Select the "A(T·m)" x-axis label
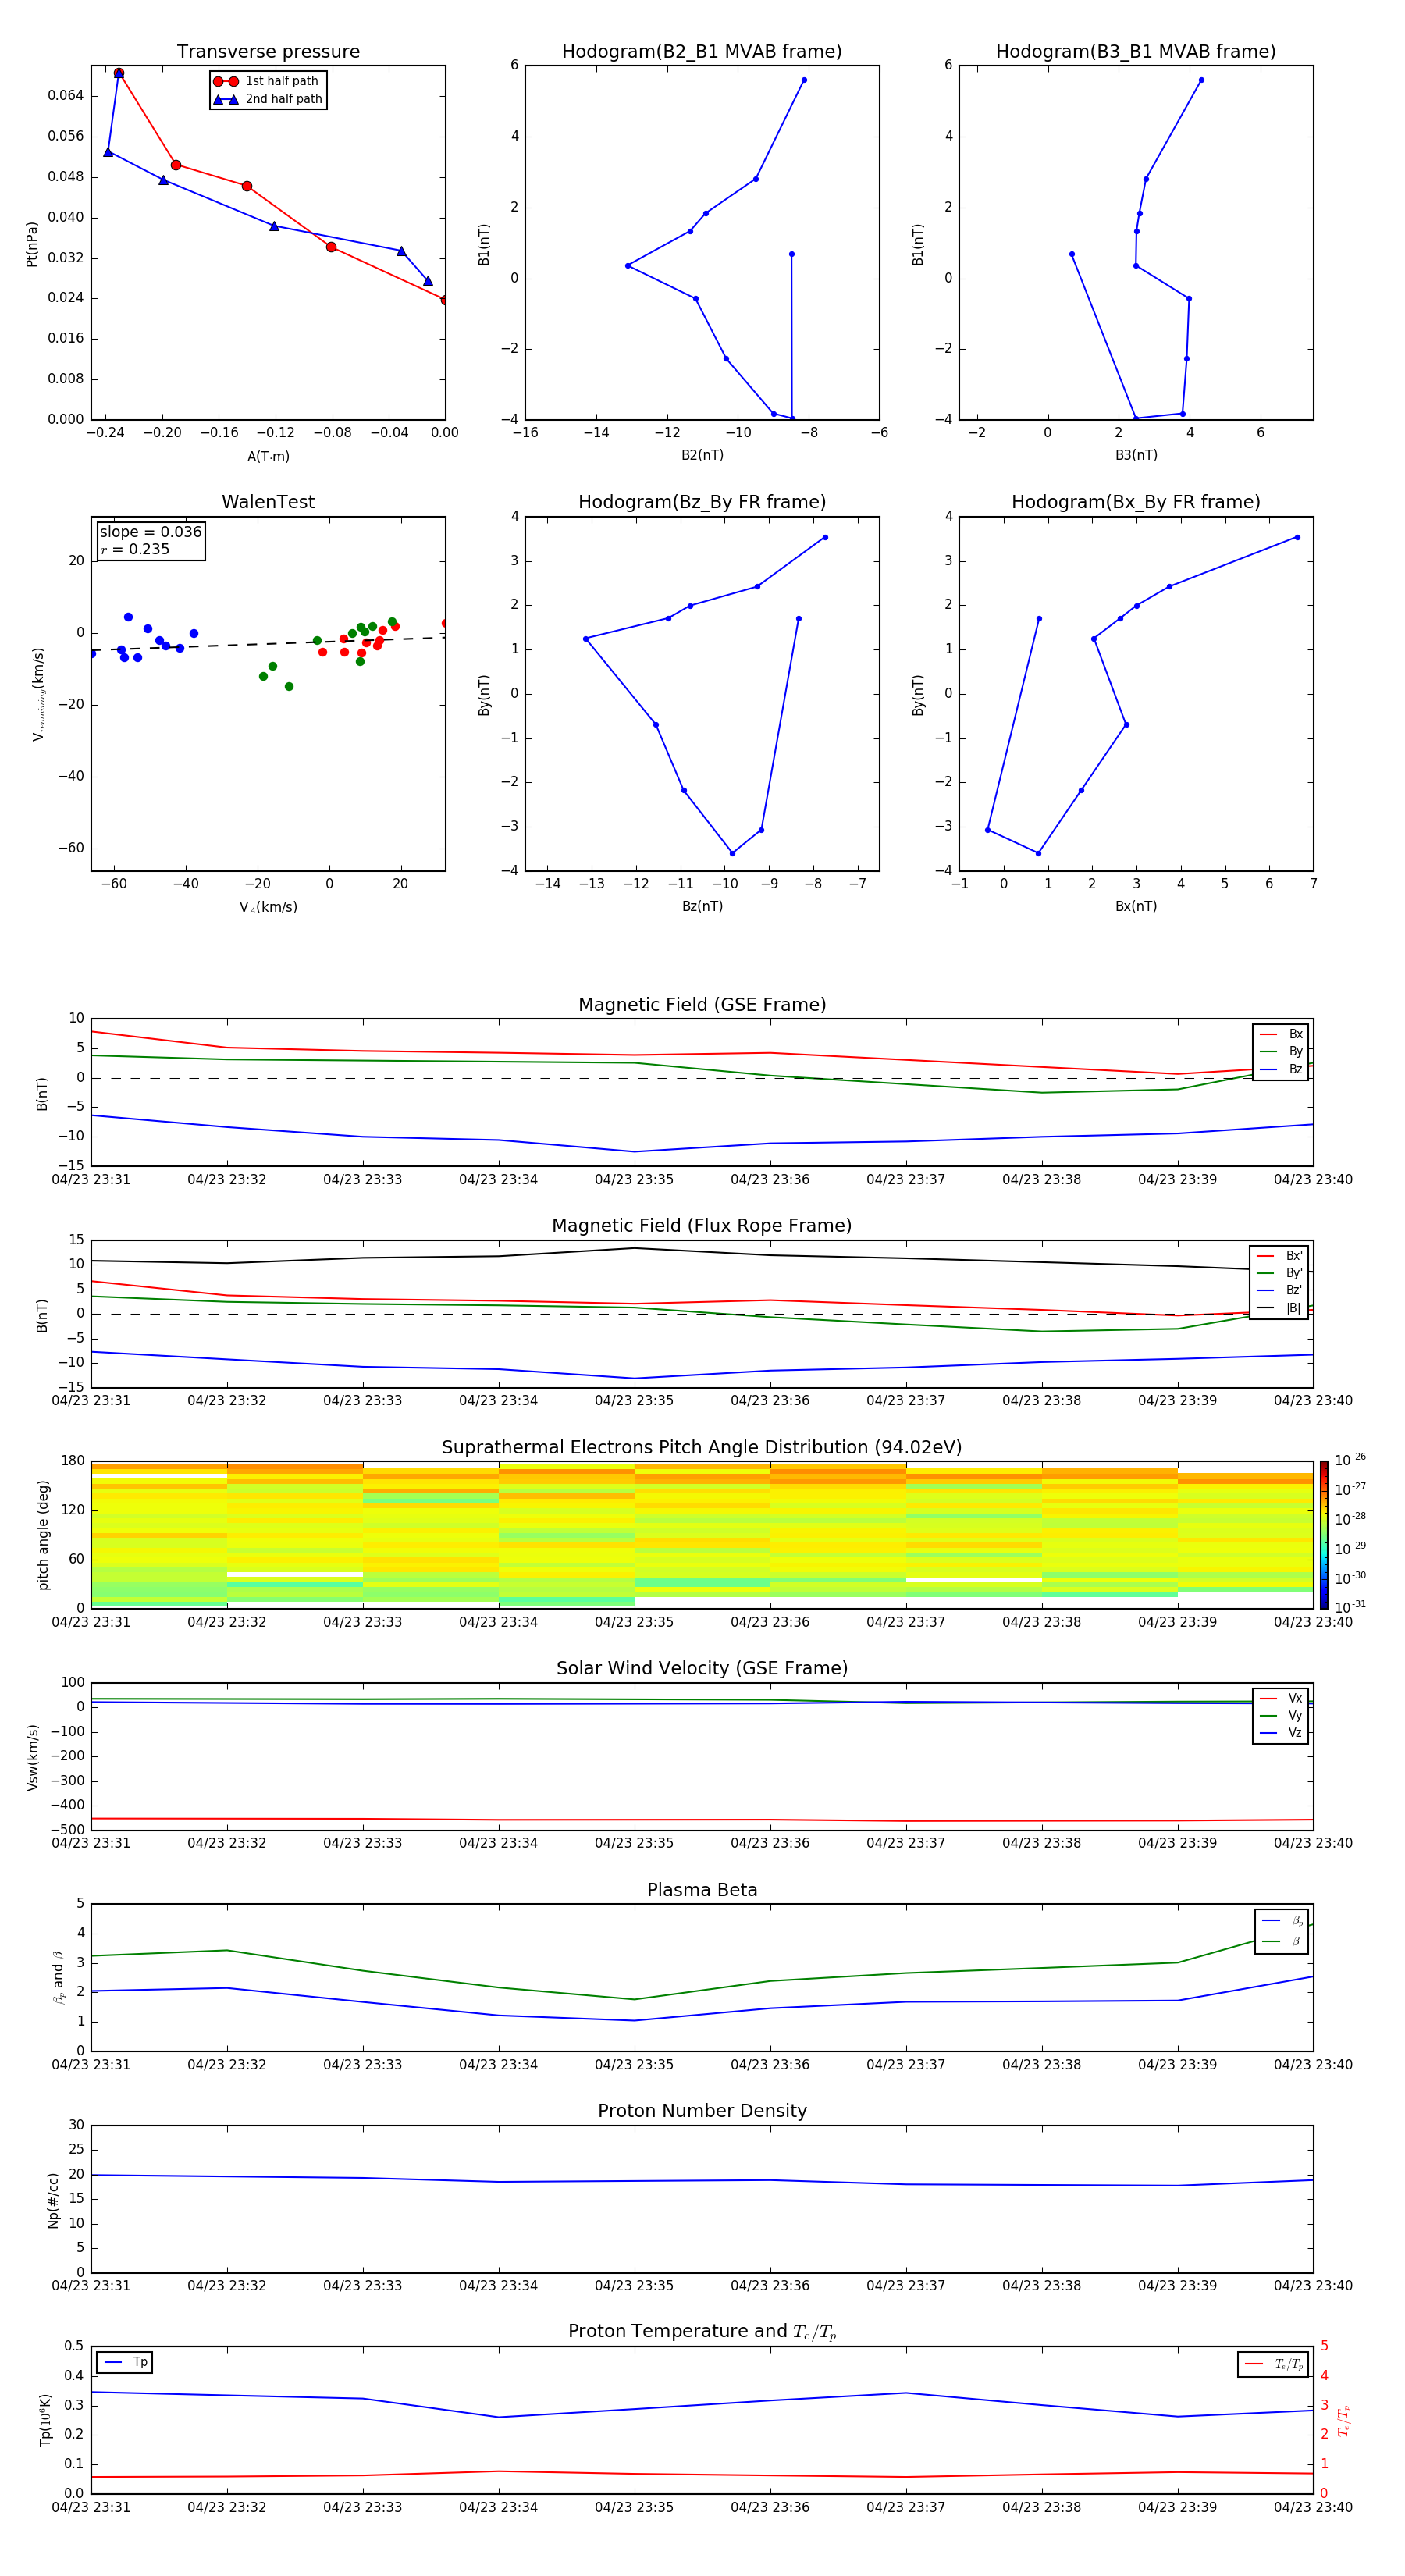1405x2576 pixels. [268, 457]
